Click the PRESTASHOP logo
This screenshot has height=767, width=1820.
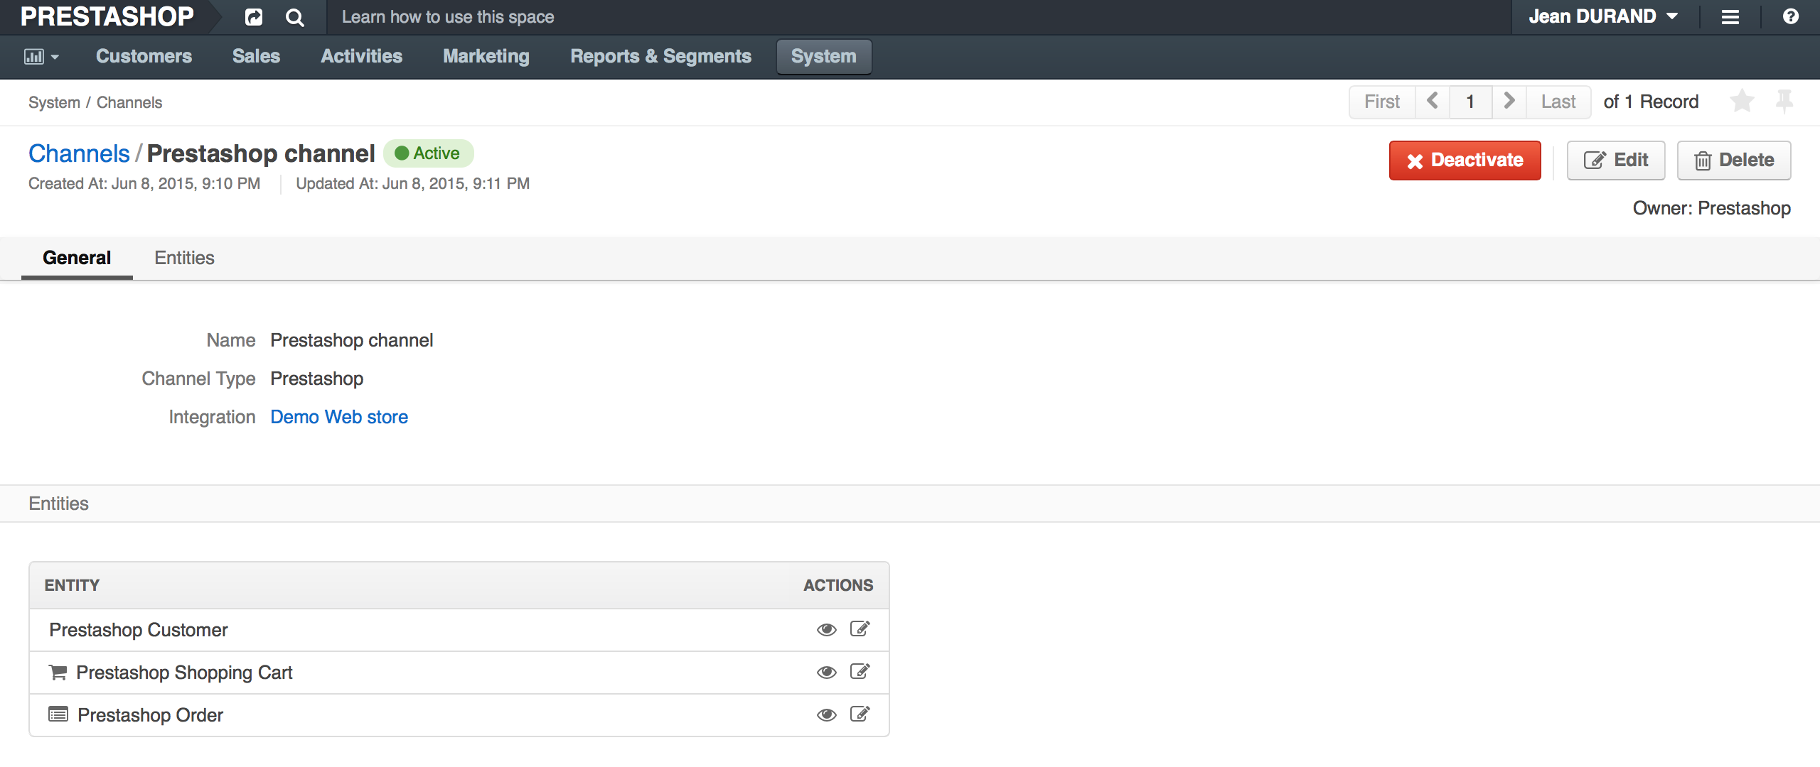point(107,16)
